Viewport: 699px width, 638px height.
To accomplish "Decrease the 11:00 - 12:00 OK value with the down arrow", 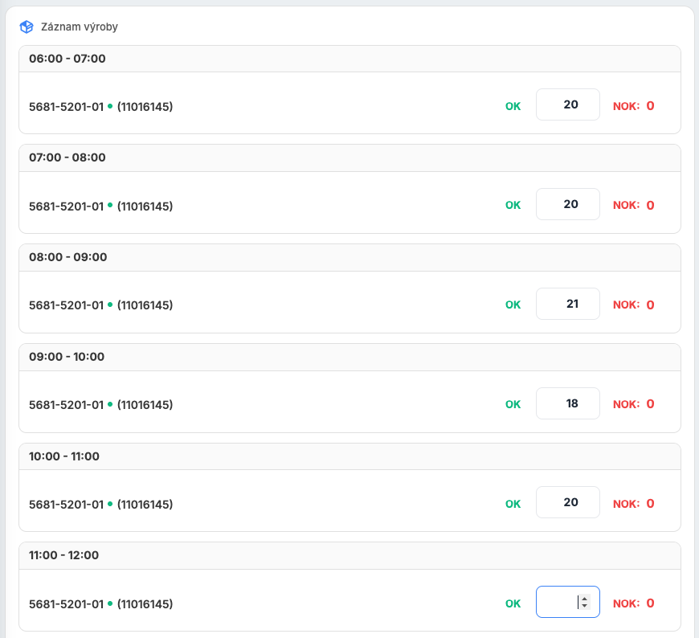I will 584,607.
